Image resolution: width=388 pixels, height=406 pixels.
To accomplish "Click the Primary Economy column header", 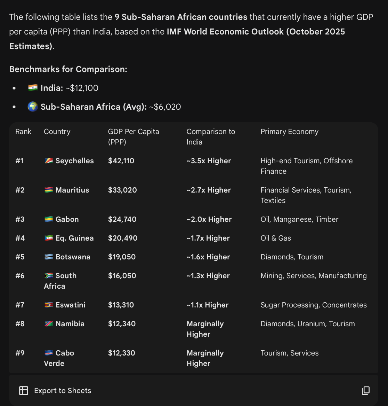I will 289,132.
